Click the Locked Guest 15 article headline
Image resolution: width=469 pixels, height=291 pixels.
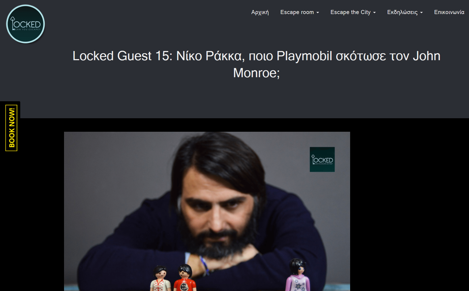click(x=256, y=64)
